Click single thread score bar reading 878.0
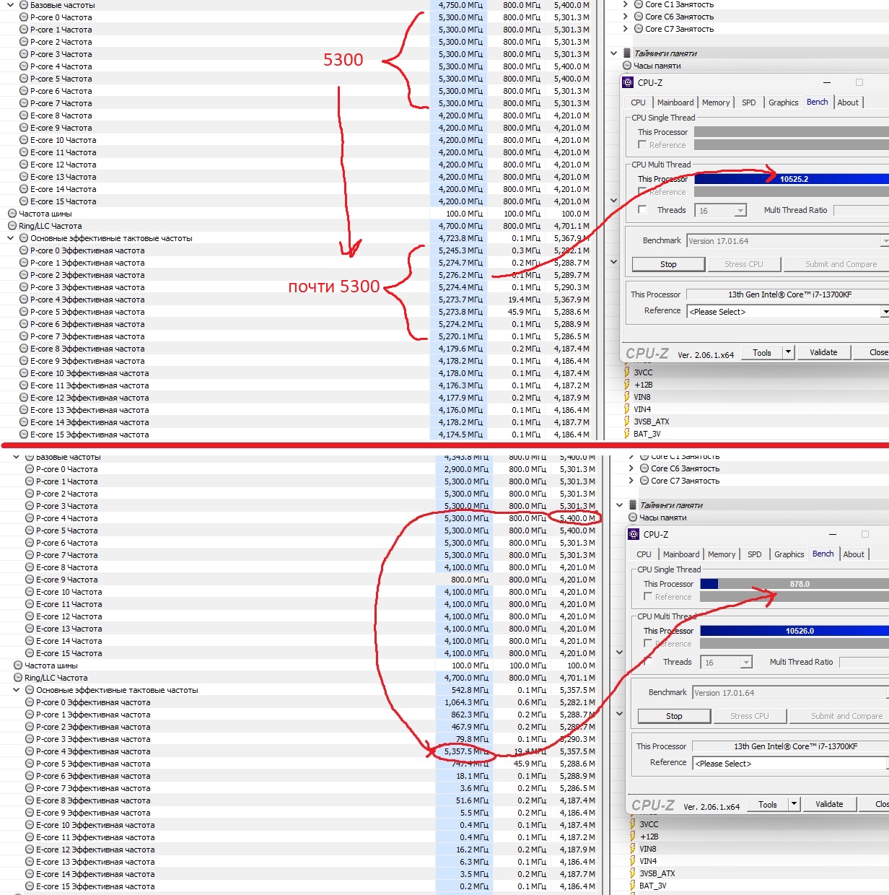 [x=794, y=584]
